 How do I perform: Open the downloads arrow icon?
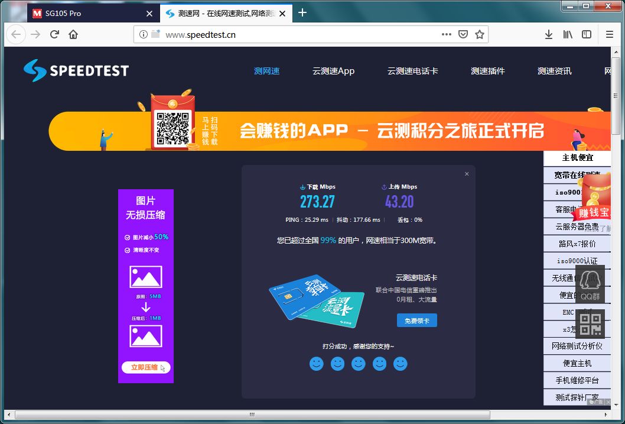click(548, 35)
